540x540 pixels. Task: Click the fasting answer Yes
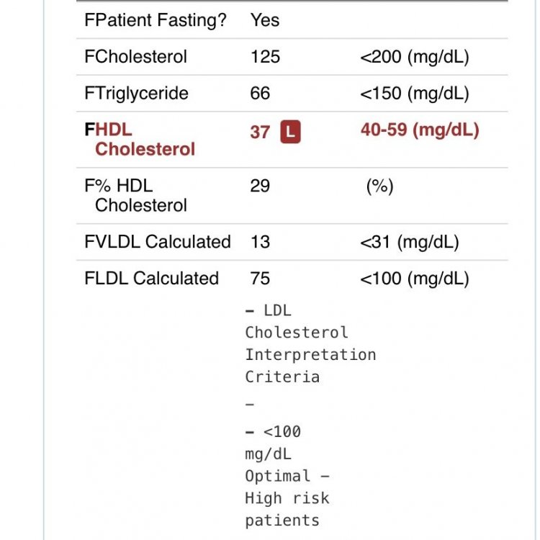pos(264,20)
